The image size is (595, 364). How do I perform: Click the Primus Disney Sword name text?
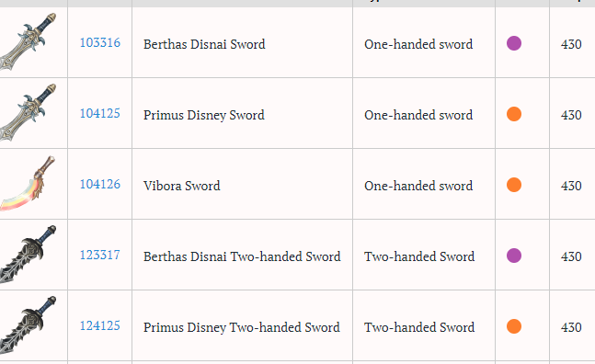pyautogui.click(x=204, y=115)
